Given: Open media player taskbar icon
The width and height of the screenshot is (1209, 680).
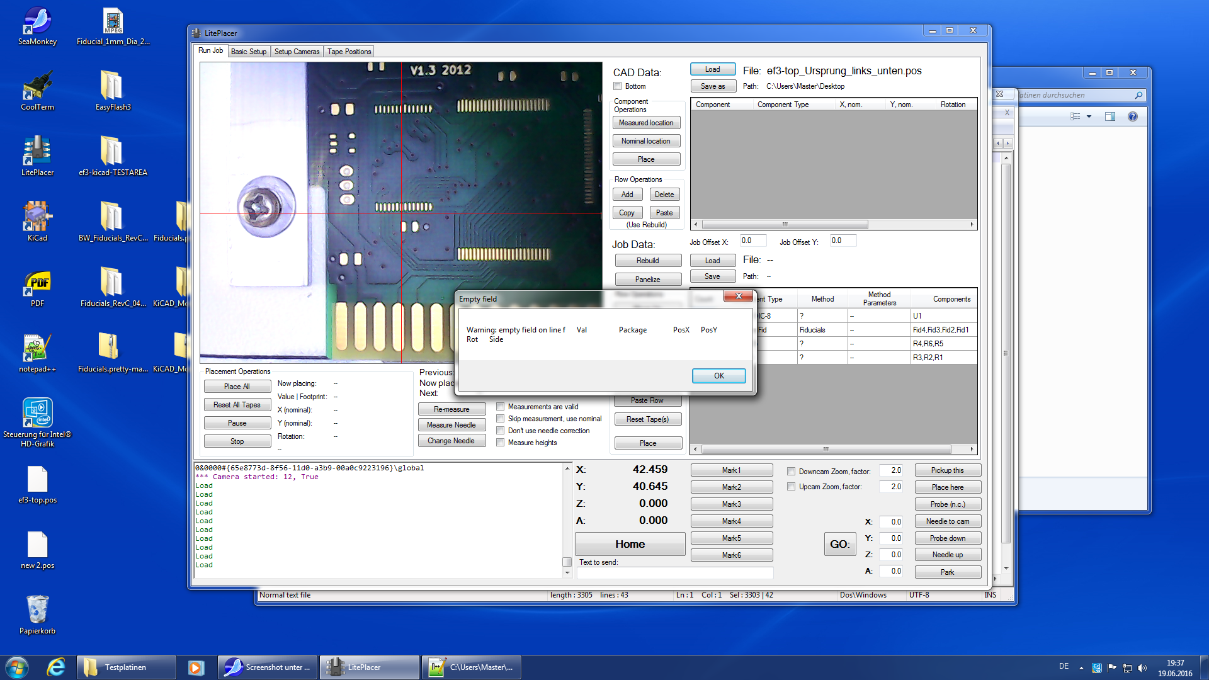Looking at the screenshot, I should (x=196, y=667).
